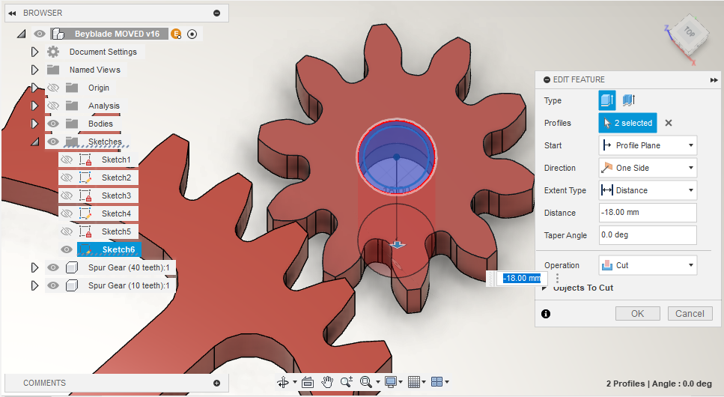Image resolution: width=724 pixels, height=397 pixels.
Task: Click the Sketch1 locked sketch icon
Action: click(85, 160)
